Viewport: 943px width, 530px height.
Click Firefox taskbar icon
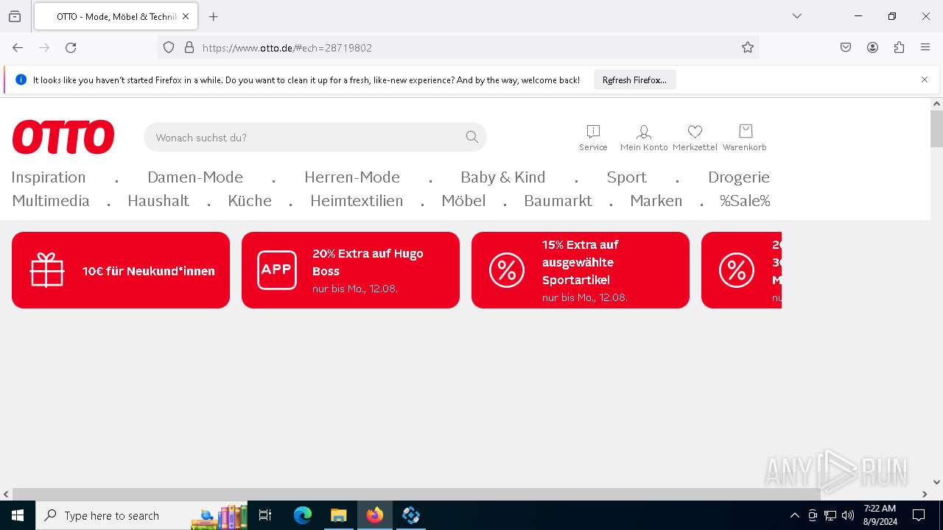click(x=375, y=515)
